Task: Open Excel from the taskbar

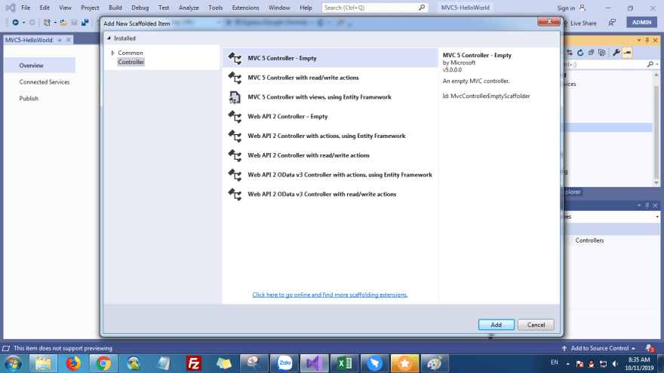Action: pyautogui.click(x=344, y=363)
